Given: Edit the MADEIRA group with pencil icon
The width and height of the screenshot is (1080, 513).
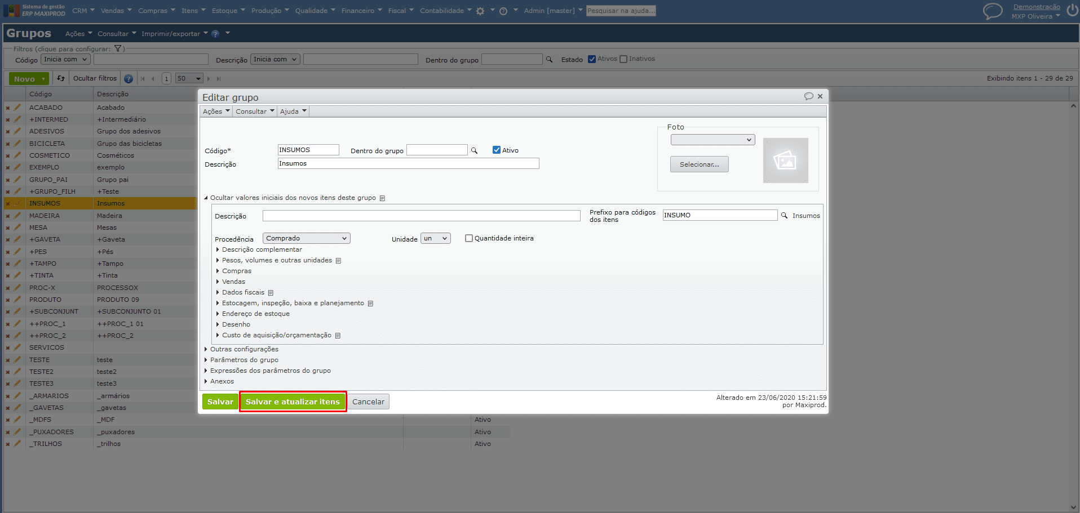Looking at the screenshot, I should pyautogui.click(x=17, y=216).
